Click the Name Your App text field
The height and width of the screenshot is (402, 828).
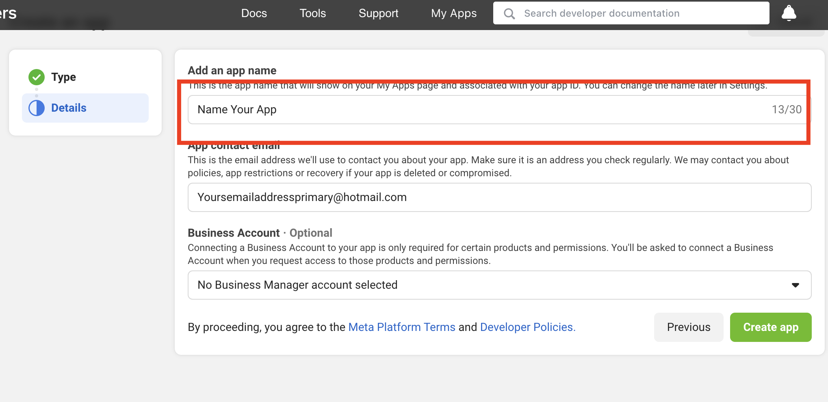coord(479,110)
